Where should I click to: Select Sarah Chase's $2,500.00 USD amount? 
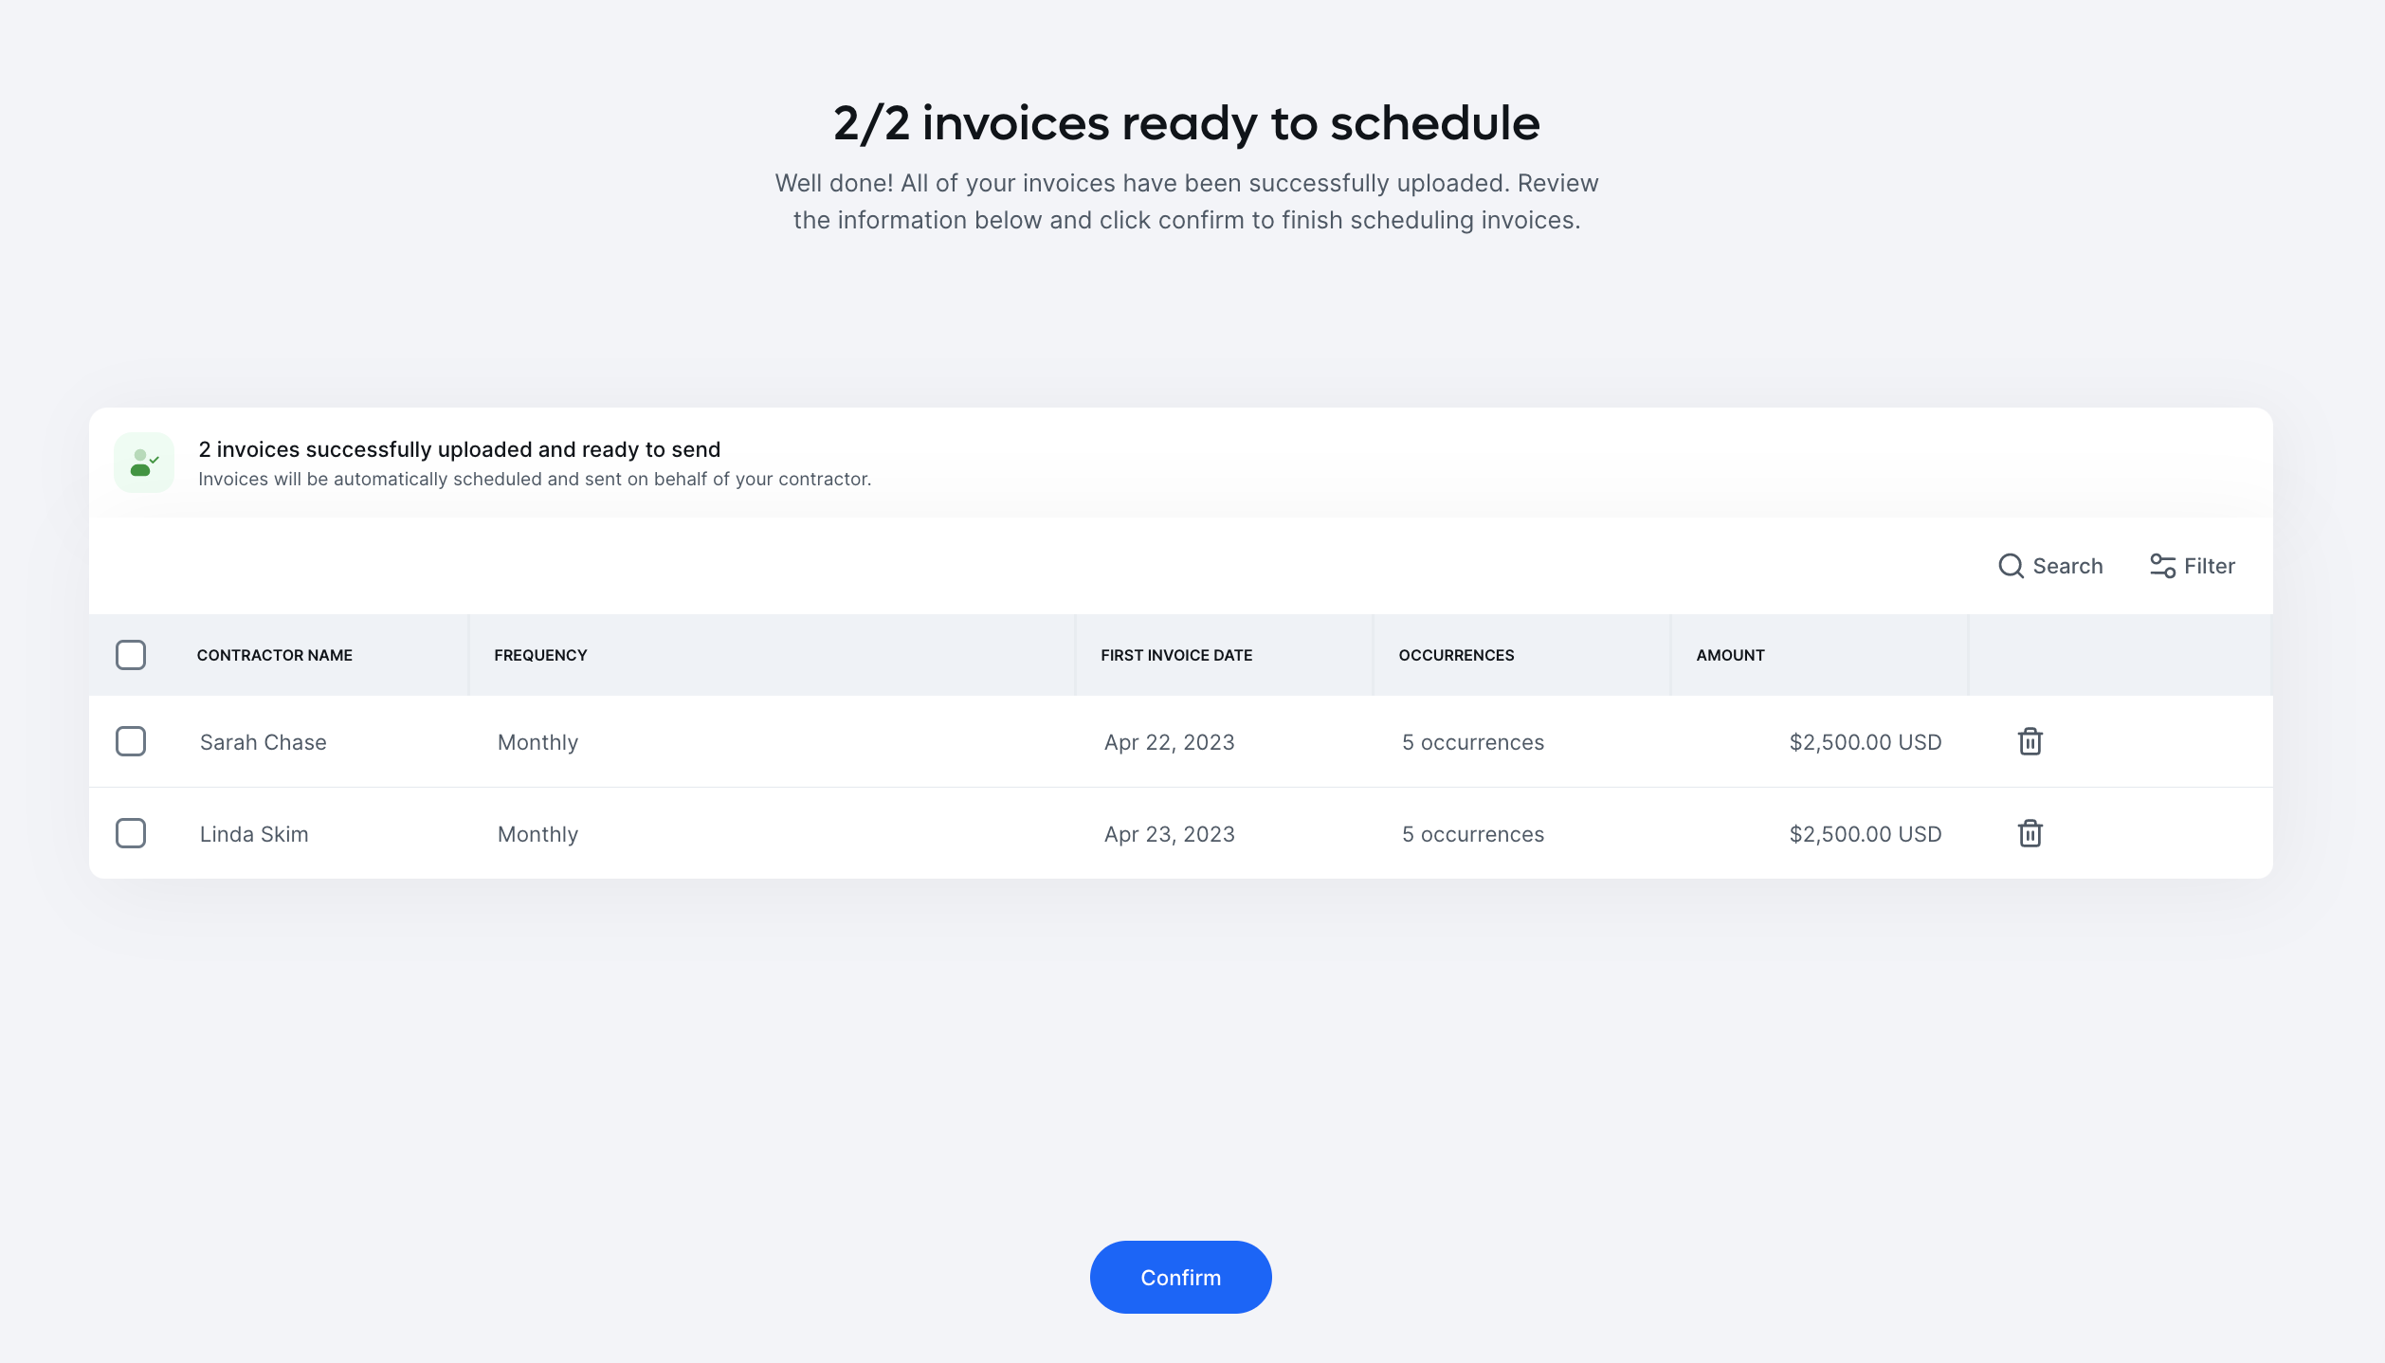[1863, 741]
